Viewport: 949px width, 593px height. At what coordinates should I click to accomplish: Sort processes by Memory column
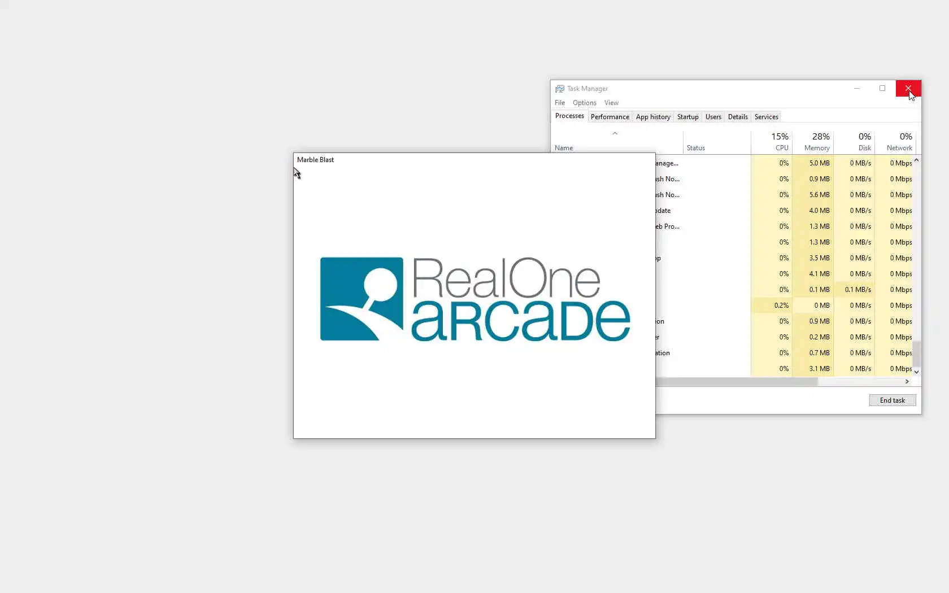point(817,148)
